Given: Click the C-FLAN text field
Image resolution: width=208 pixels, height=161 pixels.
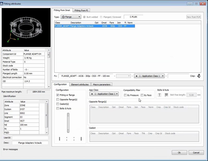Looking at the screenshot, I should [133, 17].
